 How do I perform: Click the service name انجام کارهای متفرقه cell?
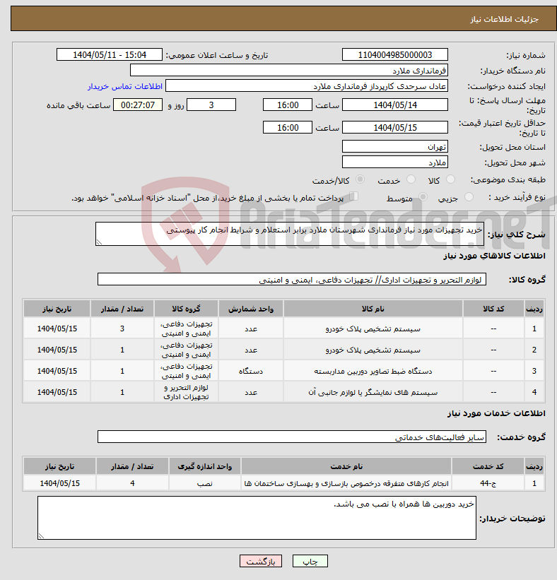tap(346, 483)
